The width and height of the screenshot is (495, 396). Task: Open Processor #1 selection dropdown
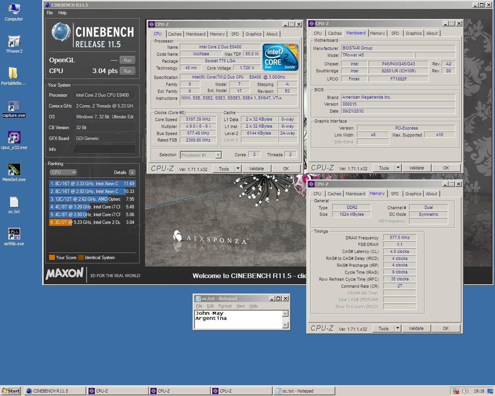click(201, 155)
